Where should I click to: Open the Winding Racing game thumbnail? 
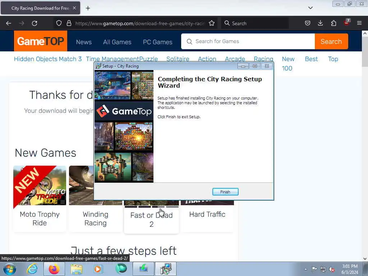82,185
